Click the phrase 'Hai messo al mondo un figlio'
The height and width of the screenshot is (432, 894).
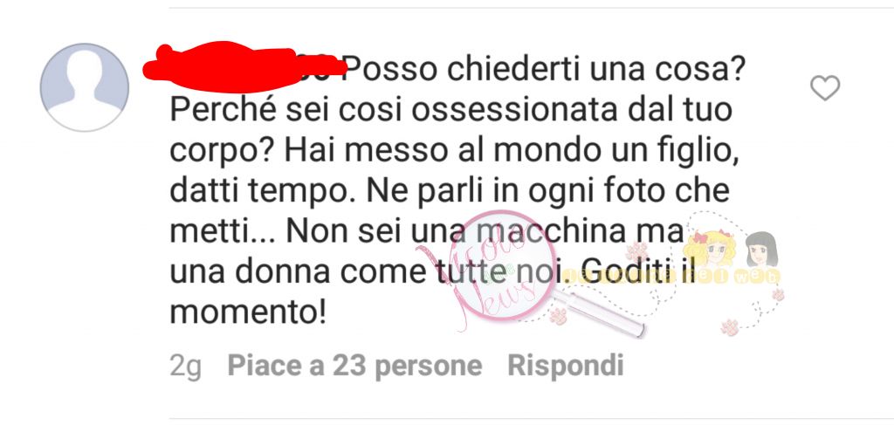click(511, 151)
